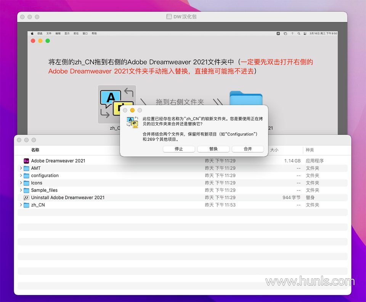Image resolution: width=366 pixels, height=302 pixels.
Task: Click the folder proxy icon beside the DW汉化包 title
Action: point(169,16)
